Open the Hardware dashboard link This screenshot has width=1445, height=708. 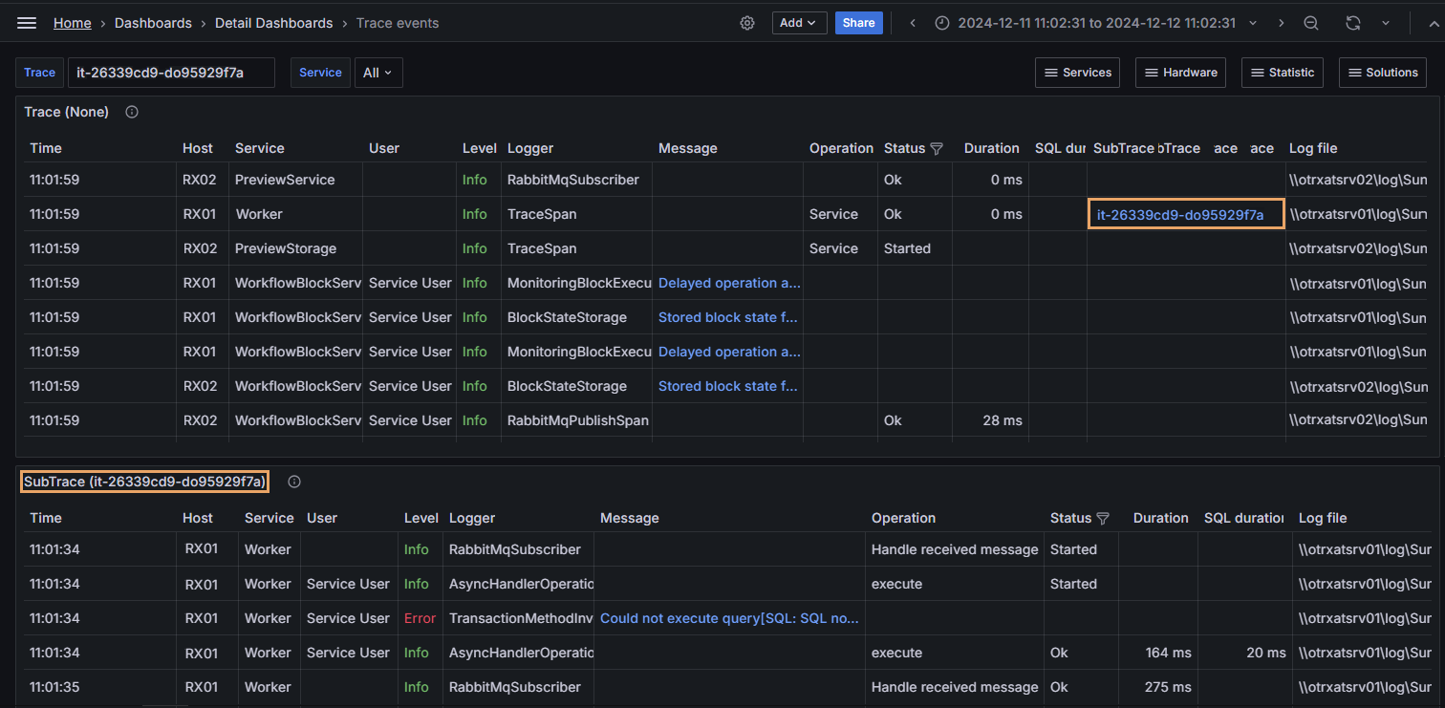[1181, 73]
